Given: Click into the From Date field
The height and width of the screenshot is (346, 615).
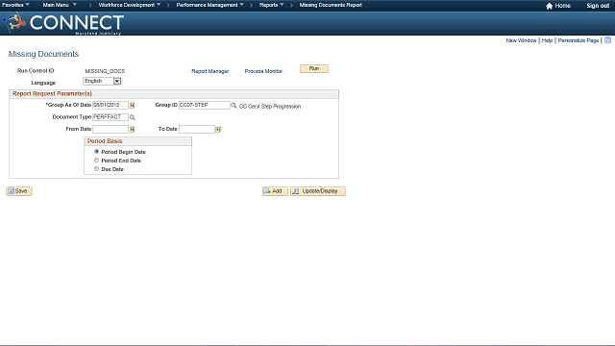Looking at the screenshot, I should (111, 129).
